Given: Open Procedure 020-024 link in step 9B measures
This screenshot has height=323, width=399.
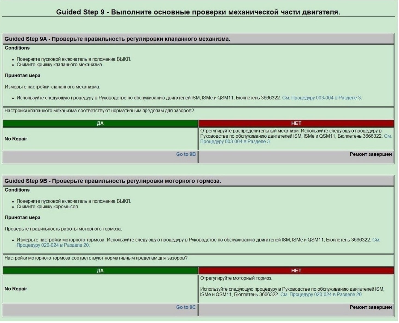Looking at the screenshot, I should tap(198, 243).
